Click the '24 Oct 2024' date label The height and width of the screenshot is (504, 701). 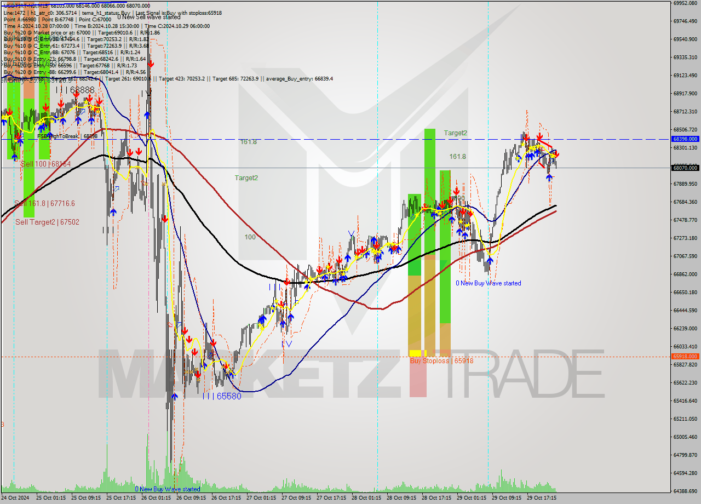tap(16, 498)
